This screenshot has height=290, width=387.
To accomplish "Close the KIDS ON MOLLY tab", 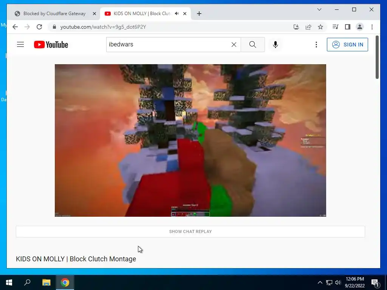I will tap(184, 14).
